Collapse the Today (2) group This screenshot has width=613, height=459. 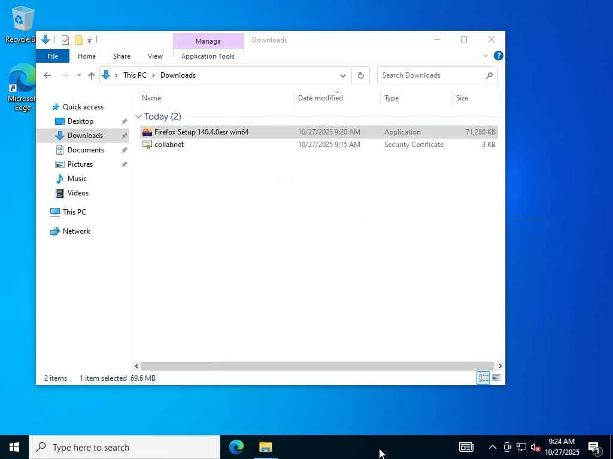tap(138, 117)
